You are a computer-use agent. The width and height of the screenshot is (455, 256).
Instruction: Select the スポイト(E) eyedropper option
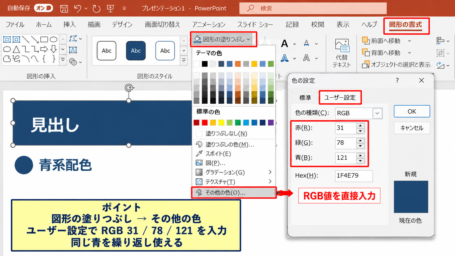[x=234, y=154]
